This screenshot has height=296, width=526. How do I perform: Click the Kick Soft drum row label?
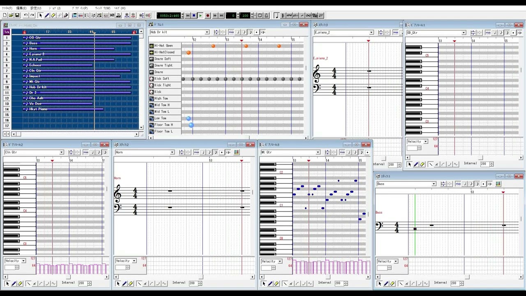coord(165,79)
